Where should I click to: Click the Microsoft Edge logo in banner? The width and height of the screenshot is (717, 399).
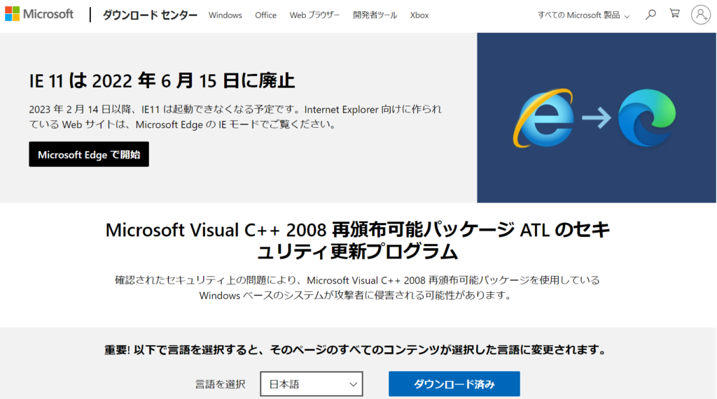tap(646, 118)
